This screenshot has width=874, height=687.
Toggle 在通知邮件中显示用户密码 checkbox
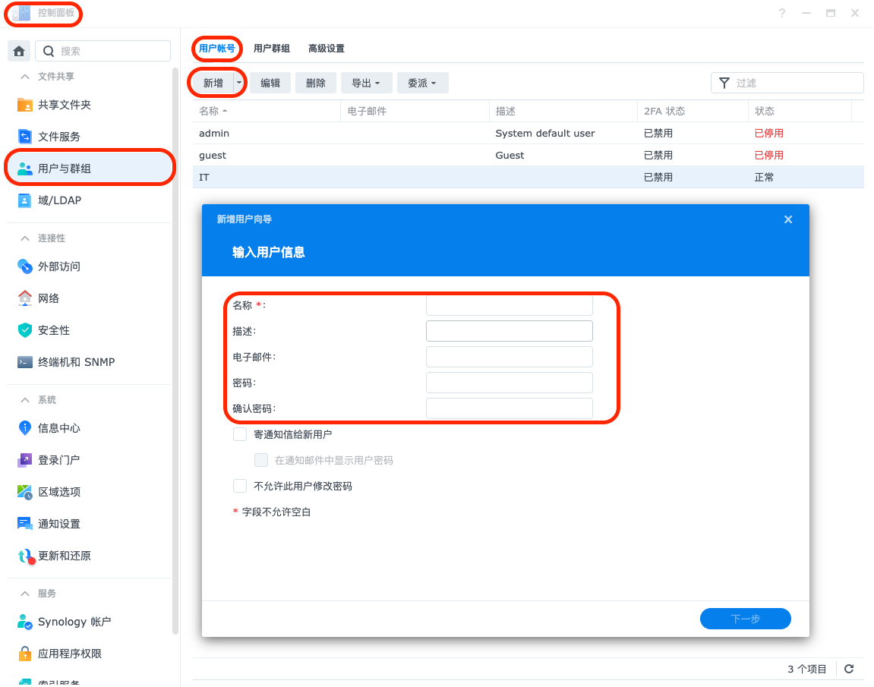coord(261,460)
